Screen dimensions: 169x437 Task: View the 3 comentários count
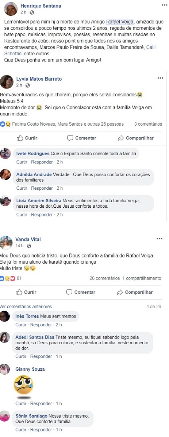(148, 124)
